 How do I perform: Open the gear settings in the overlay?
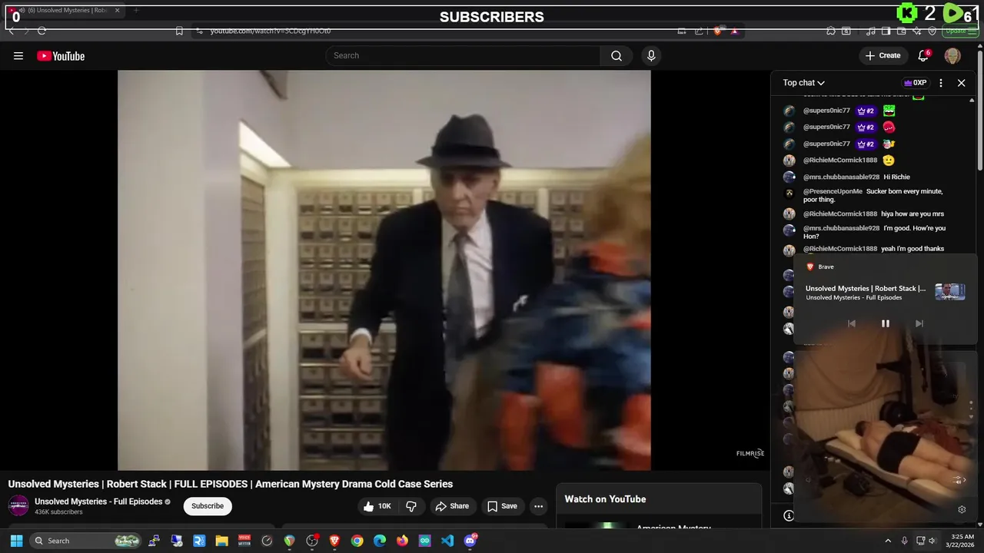tap(961, 509)
